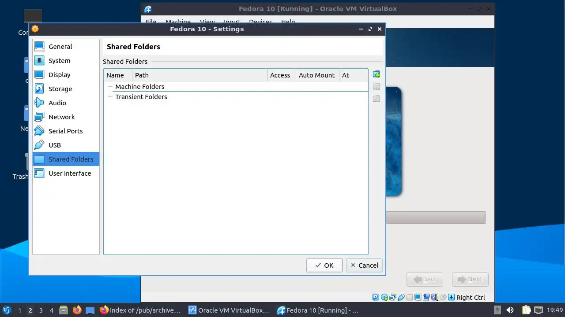
Task: Click the network activity status icon
Action: tap(392, 297)
